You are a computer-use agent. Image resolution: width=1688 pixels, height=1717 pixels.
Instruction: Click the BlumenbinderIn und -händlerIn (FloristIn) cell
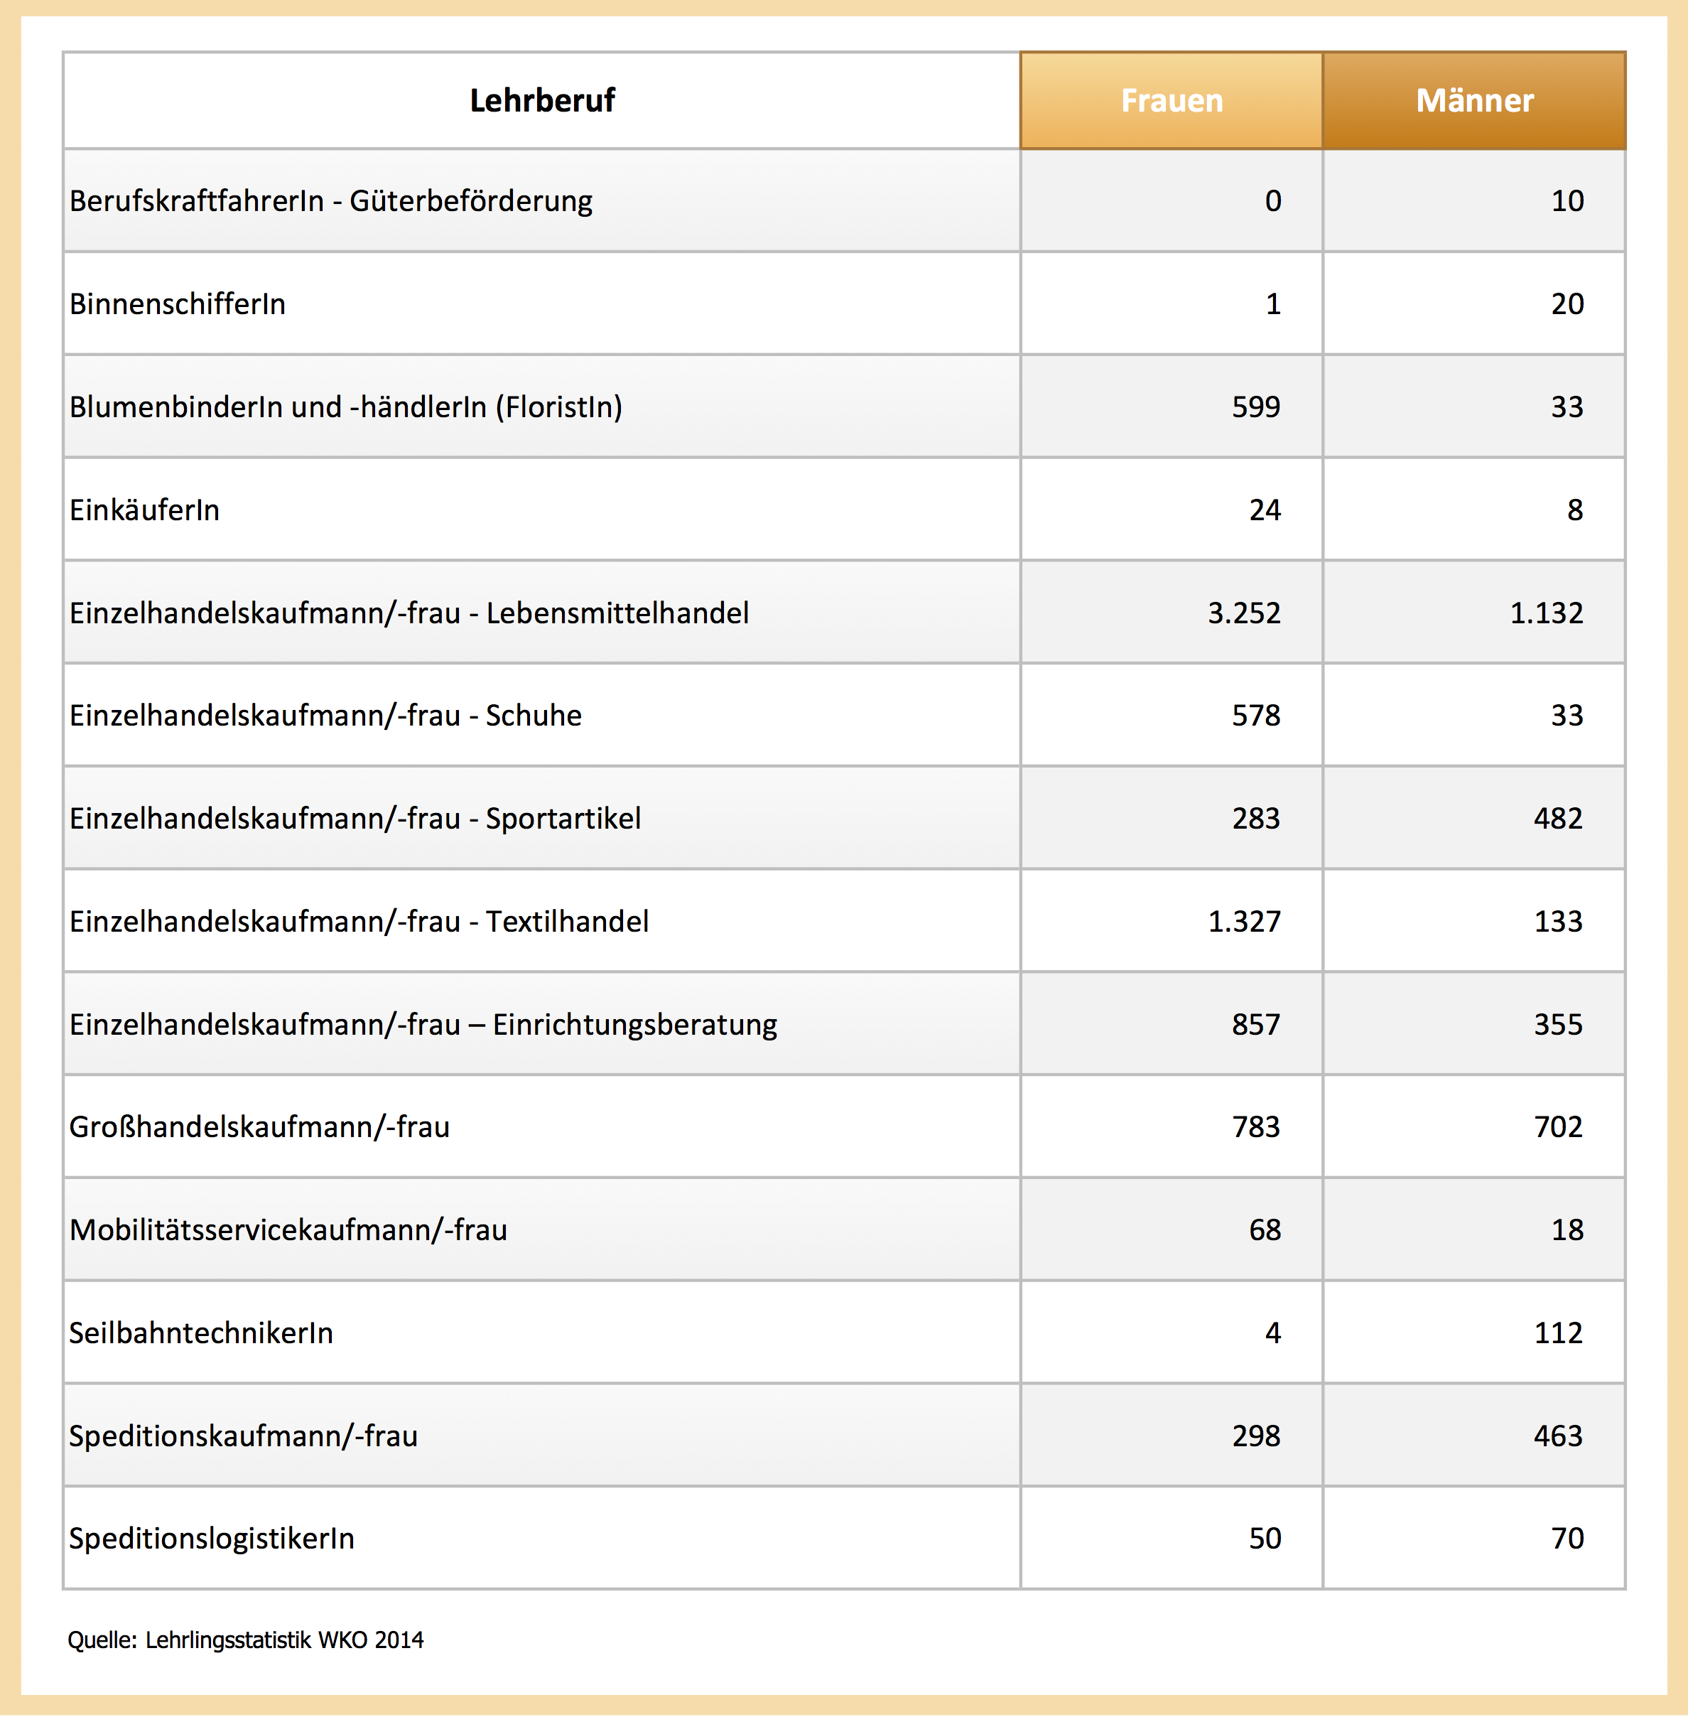(346, 407)
